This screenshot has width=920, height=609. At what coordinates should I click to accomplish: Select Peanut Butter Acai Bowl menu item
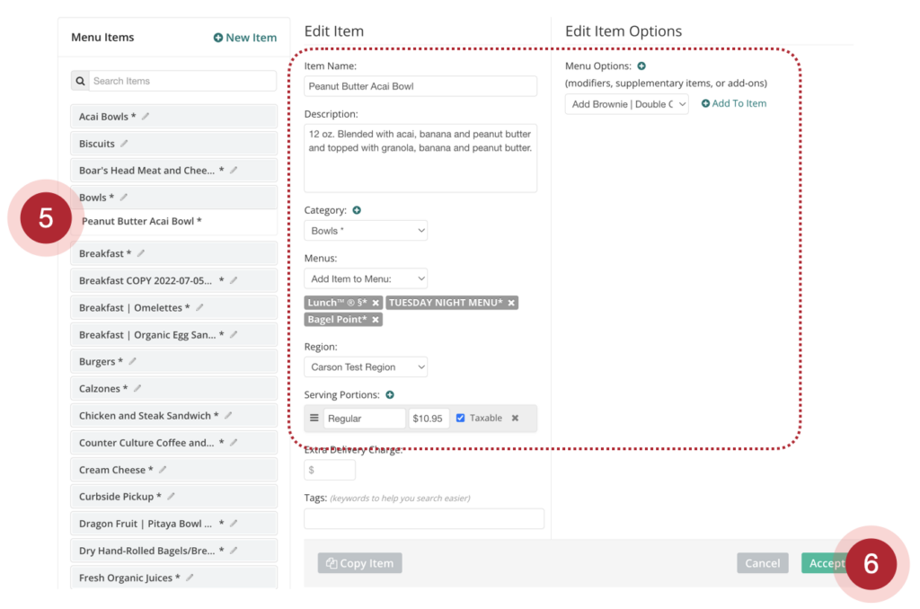point(142,222)
